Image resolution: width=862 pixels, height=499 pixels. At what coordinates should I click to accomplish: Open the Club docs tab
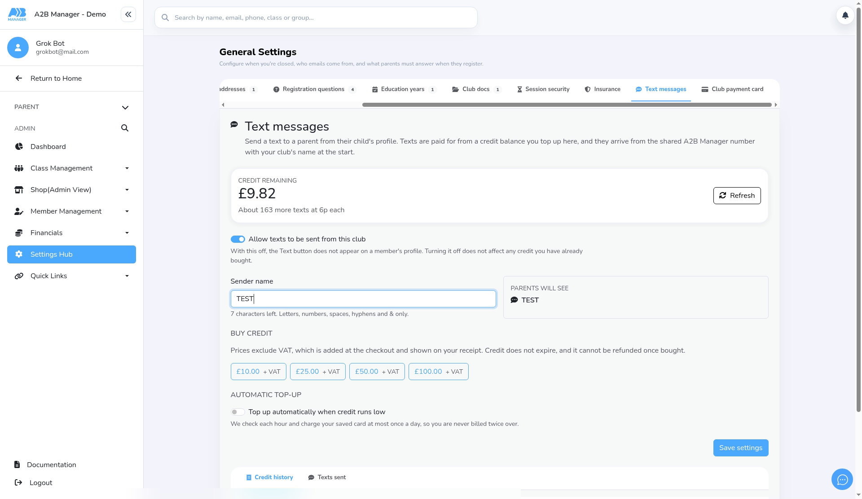tap(476, 89)
